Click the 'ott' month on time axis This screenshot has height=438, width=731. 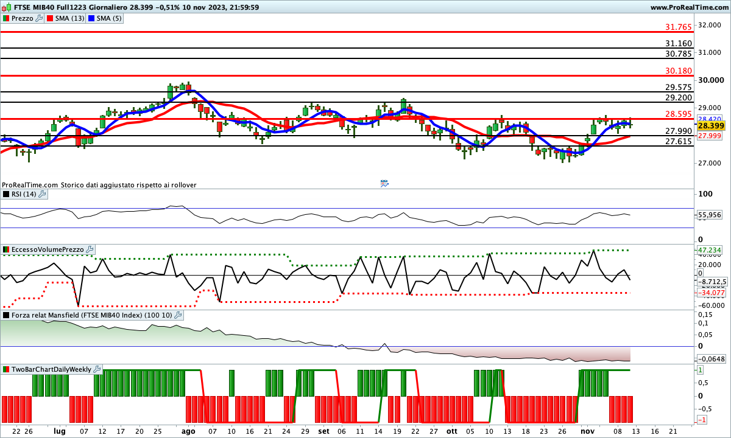pyautogui.click(x=451, y=431)
